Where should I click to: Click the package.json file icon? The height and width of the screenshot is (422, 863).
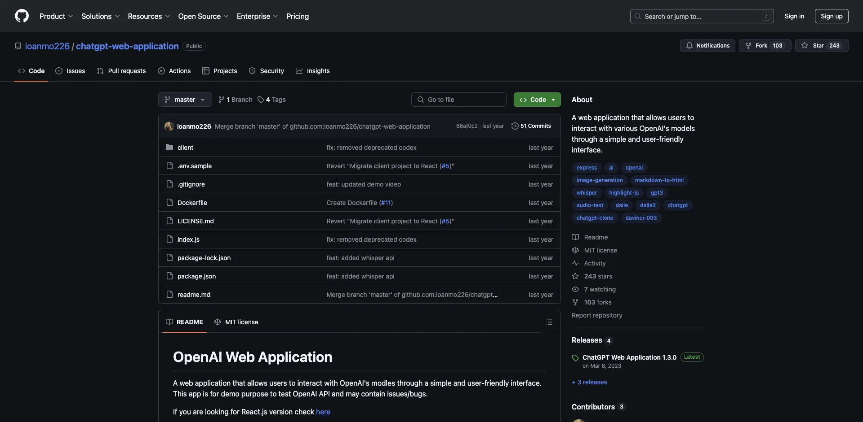pyautogui.click(x=169, y=276)
